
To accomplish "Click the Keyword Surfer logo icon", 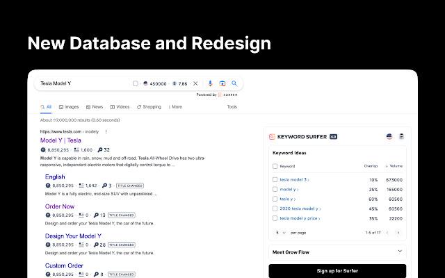I will click(272, 137).
